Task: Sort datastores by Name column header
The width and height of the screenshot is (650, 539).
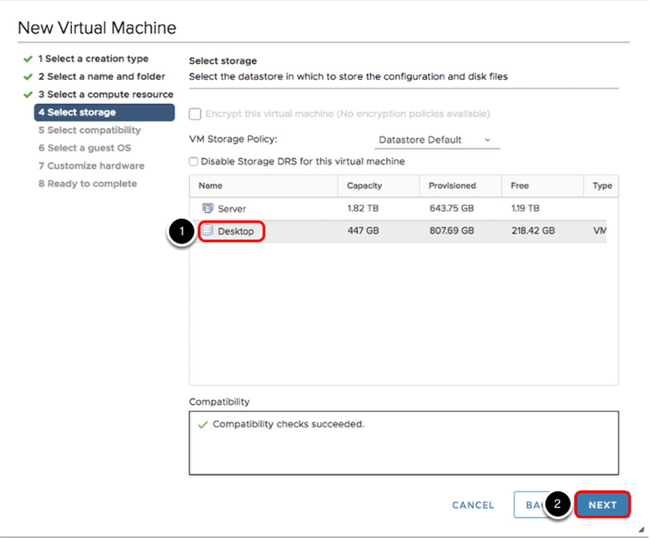Action: (211, 185)
